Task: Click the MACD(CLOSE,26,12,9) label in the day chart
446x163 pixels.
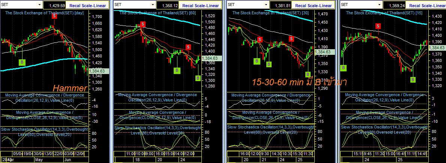Action: [x=44, y=115]
